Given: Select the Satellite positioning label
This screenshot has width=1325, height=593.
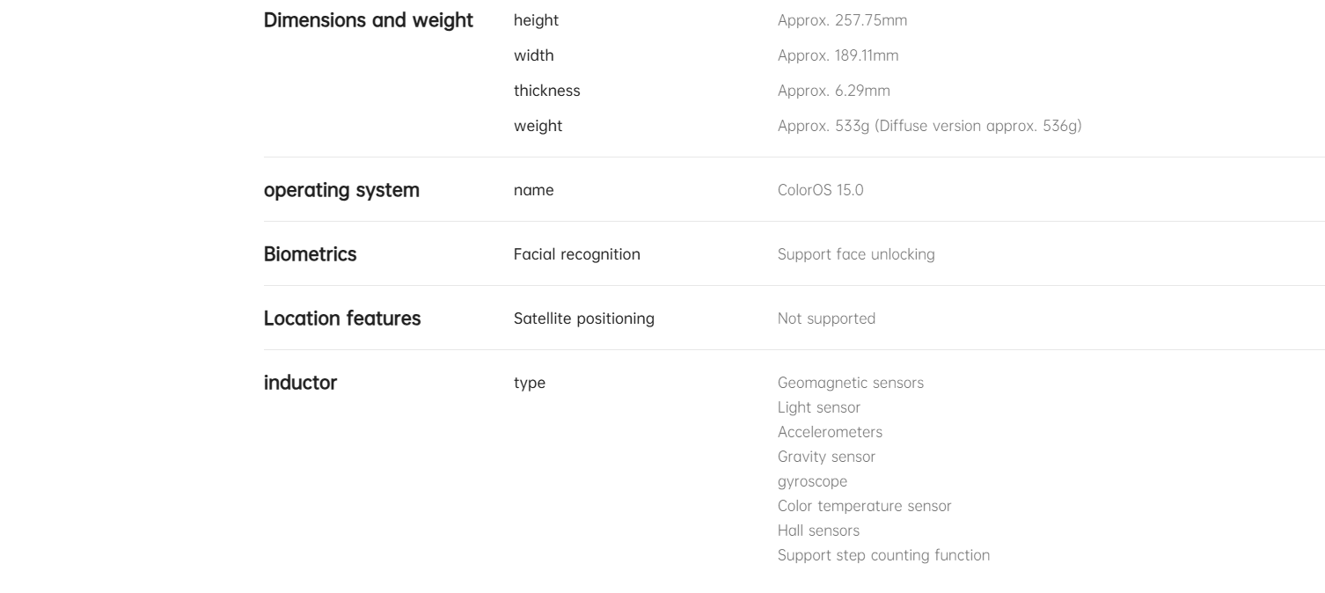Looking at the screenshot, I should 584,318.
